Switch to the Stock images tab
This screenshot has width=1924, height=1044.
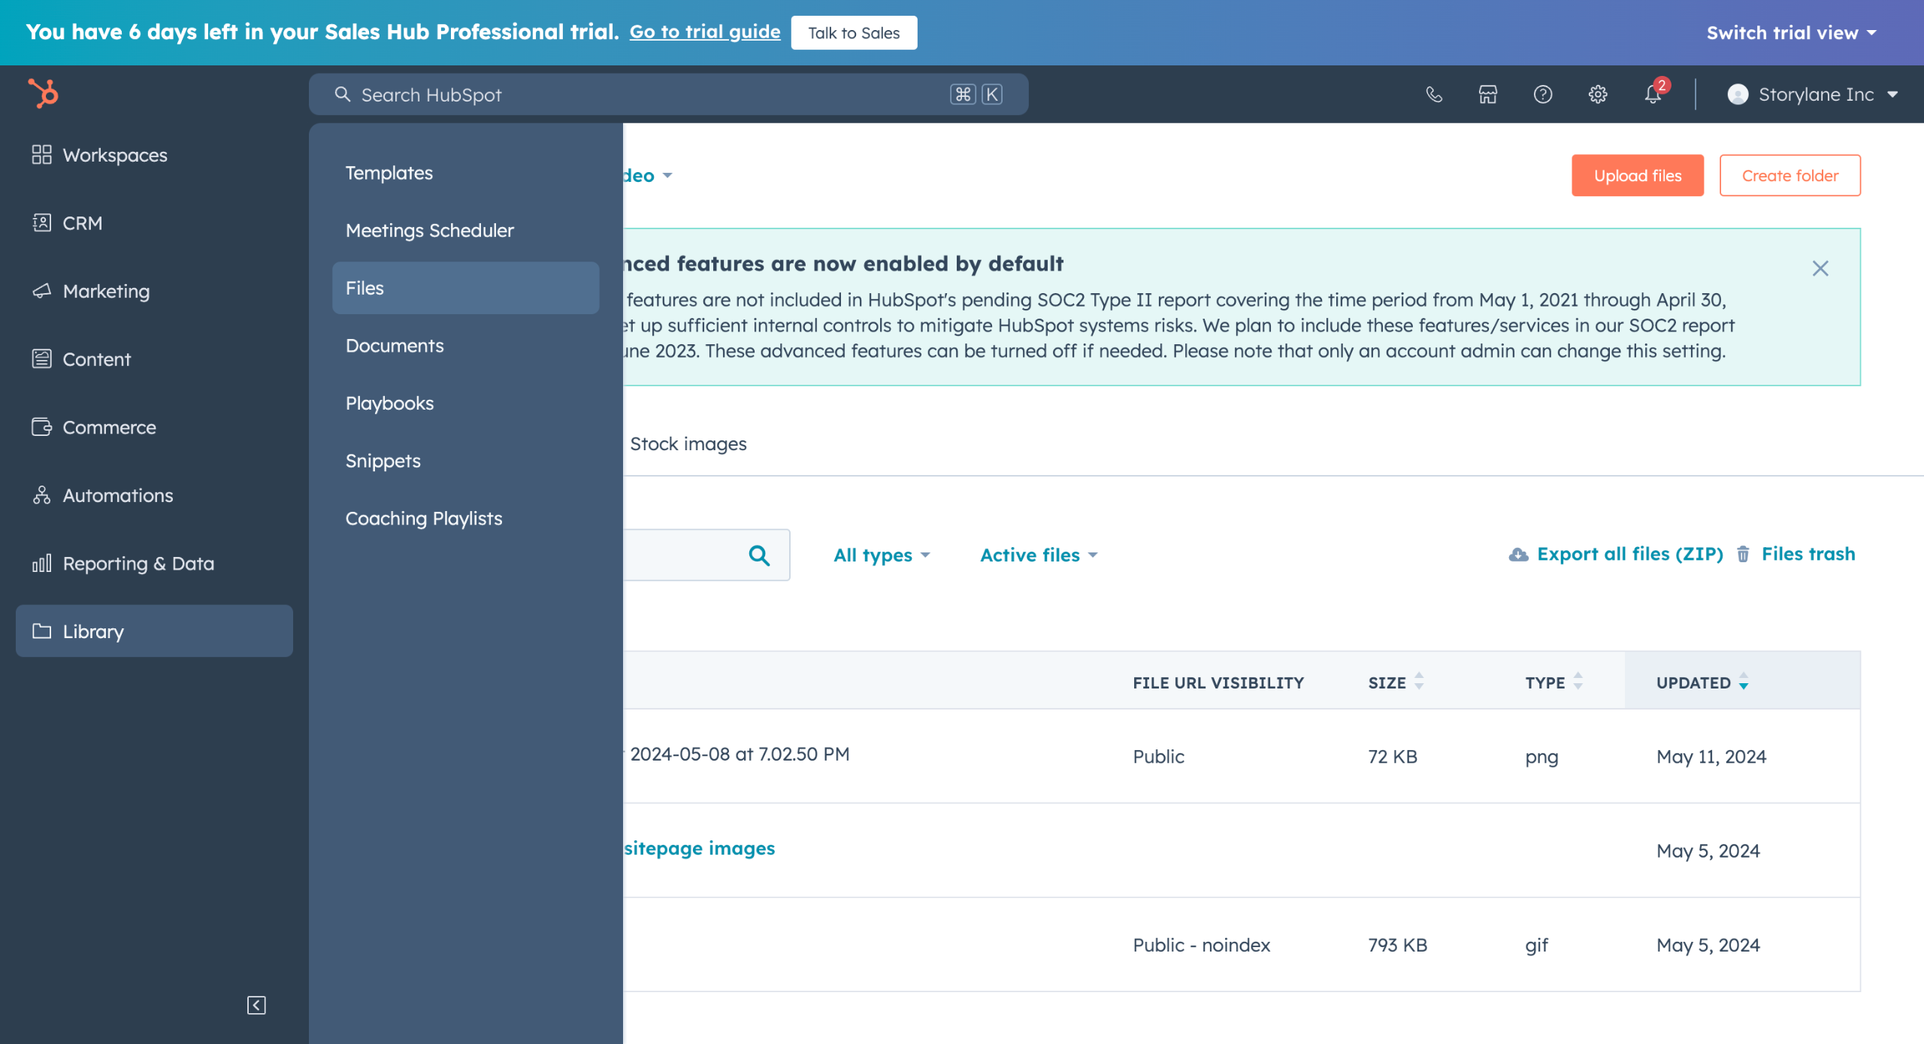688,444
